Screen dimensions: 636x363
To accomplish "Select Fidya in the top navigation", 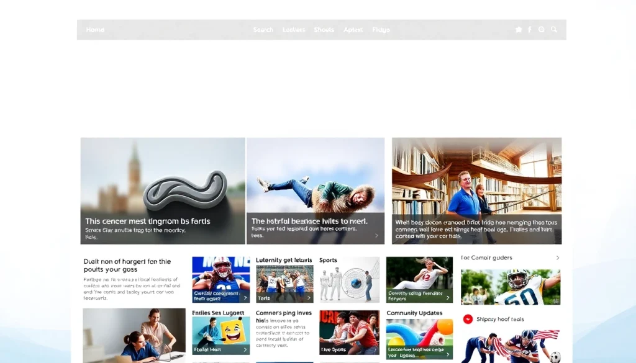I will point(381,29).
